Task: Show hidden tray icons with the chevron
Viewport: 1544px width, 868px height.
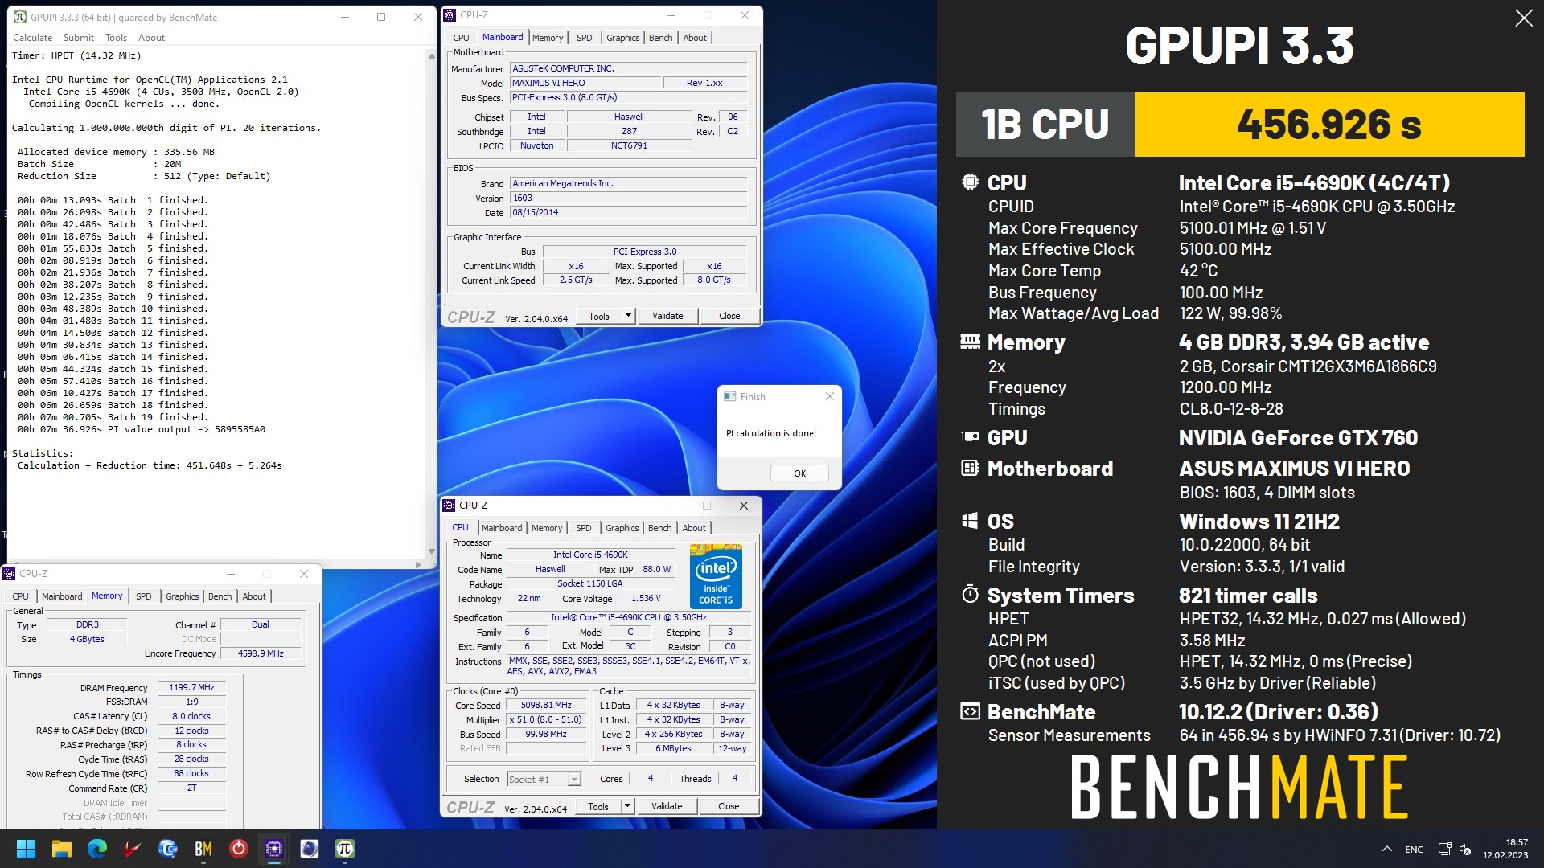Action: 1386,850
